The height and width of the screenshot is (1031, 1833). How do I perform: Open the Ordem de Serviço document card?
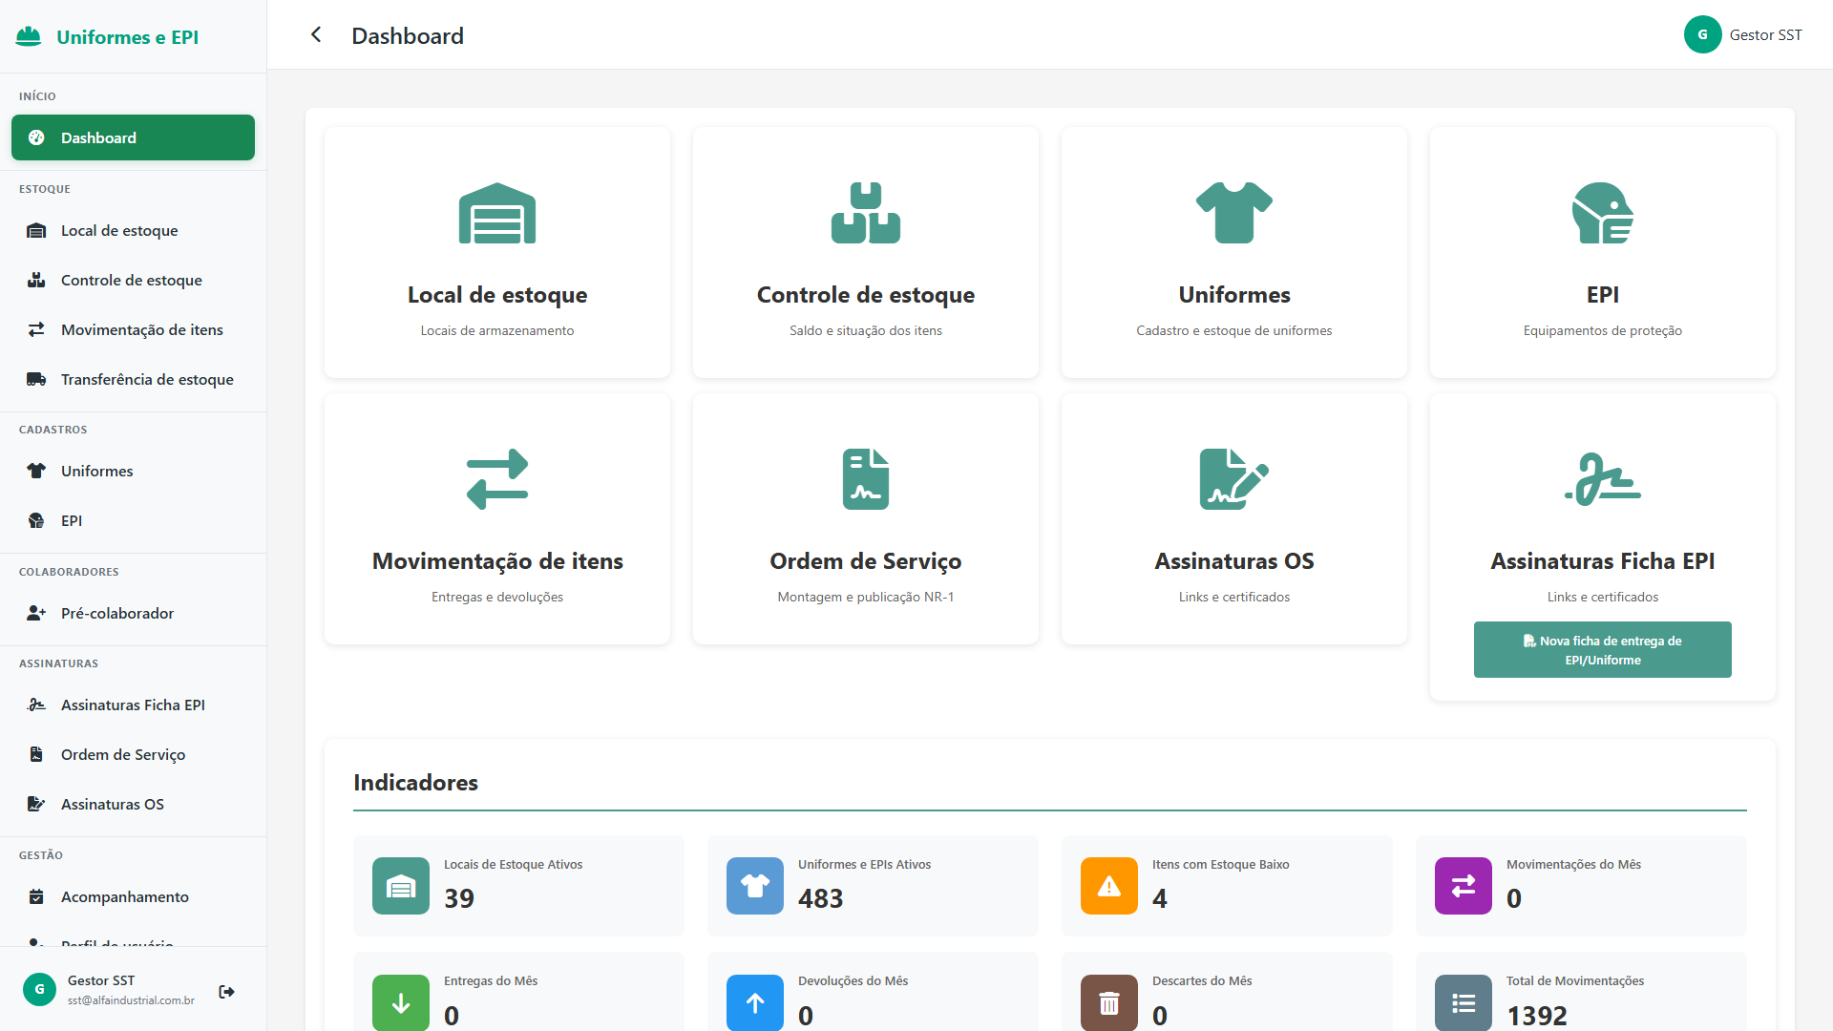[866, 519]
